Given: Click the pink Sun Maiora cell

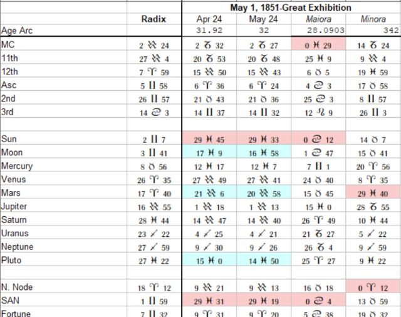Looking at the screenshot, I should tap(318, 138).
